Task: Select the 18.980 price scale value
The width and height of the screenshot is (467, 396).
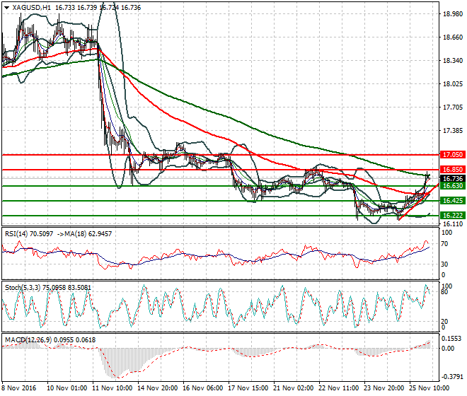Action: pos(453,14)
